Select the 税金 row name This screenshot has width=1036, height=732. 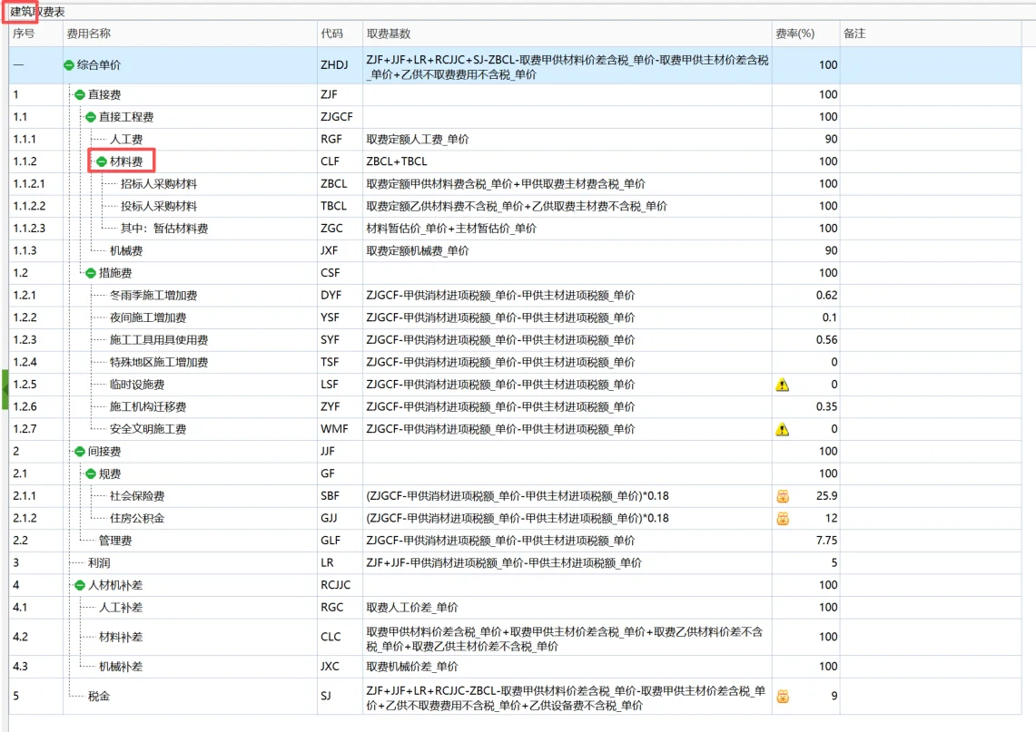[99, 697]
